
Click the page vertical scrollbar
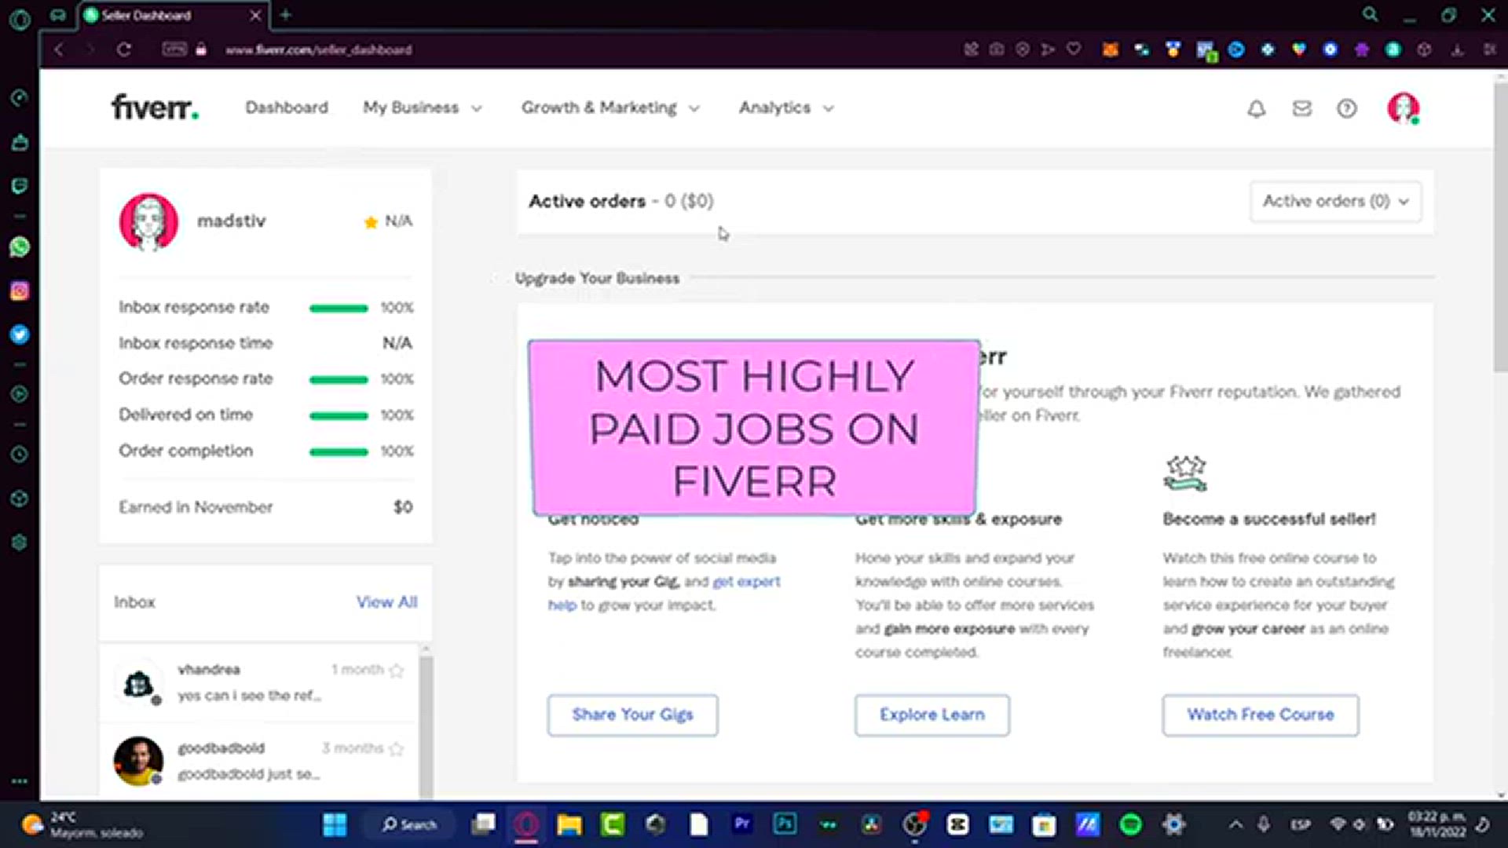pyautogui.click(x=1500, y=228)
